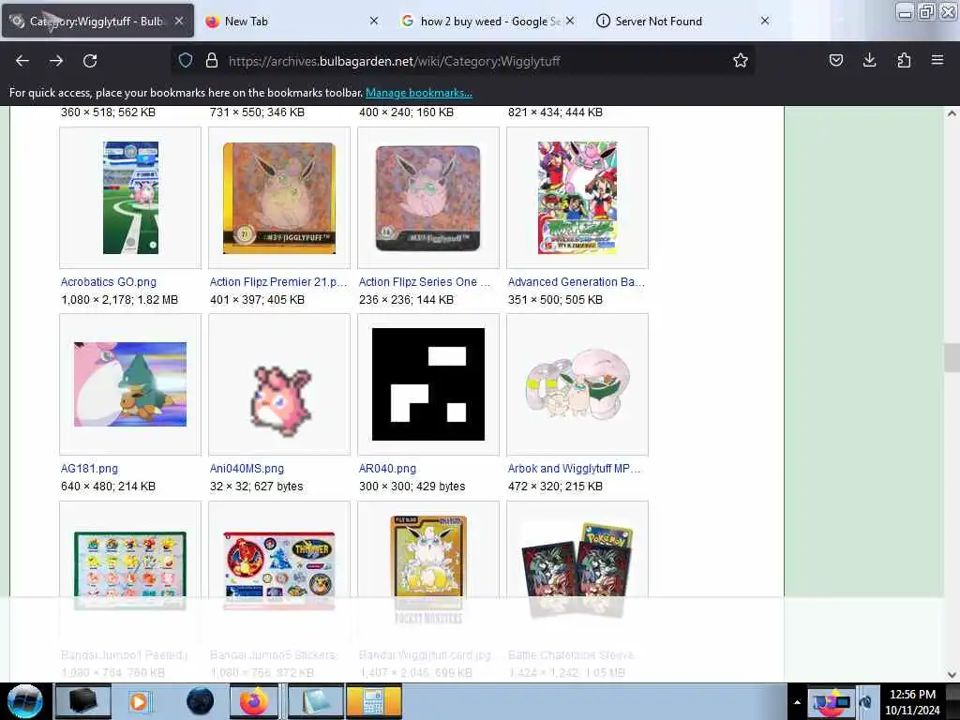Open the tracking protection shield icon
Screen dimensions: 960x720
coord(186,60)
